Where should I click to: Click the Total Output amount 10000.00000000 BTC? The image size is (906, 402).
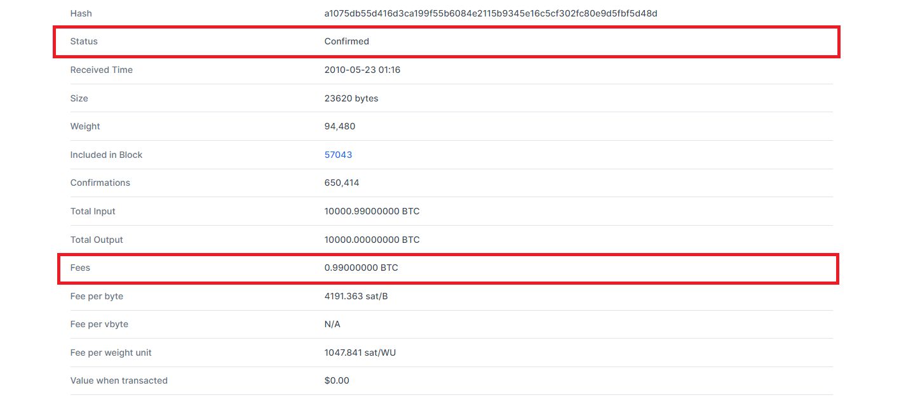pos(372,240)
